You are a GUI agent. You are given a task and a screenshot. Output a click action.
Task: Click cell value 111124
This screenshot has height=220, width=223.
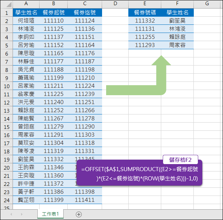pos(85,21)
